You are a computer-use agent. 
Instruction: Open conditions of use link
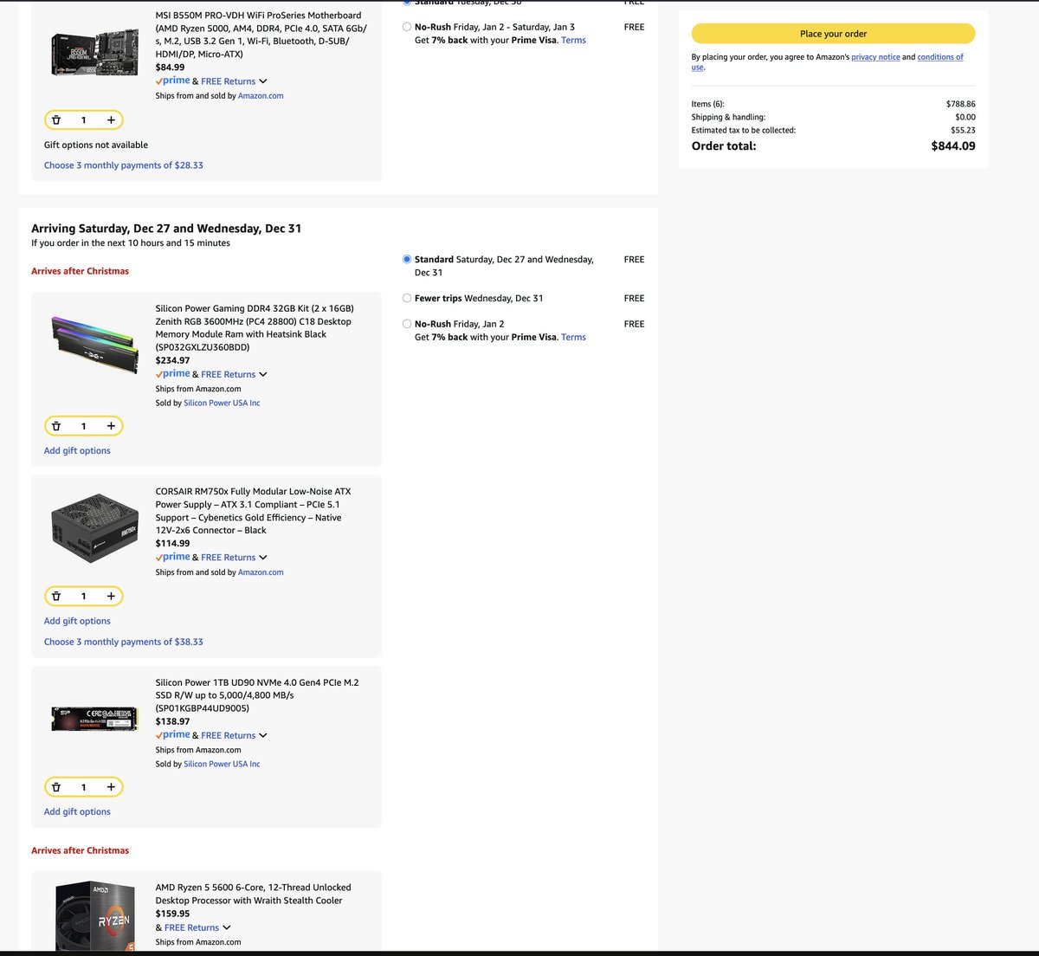[x=940, y=57]
